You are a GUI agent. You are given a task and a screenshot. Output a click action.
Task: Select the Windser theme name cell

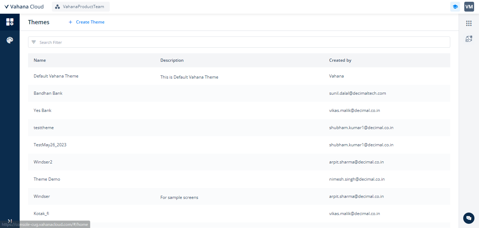42,196
